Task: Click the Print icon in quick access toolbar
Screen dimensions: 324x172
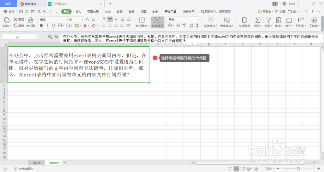Action: pos(33,12)
